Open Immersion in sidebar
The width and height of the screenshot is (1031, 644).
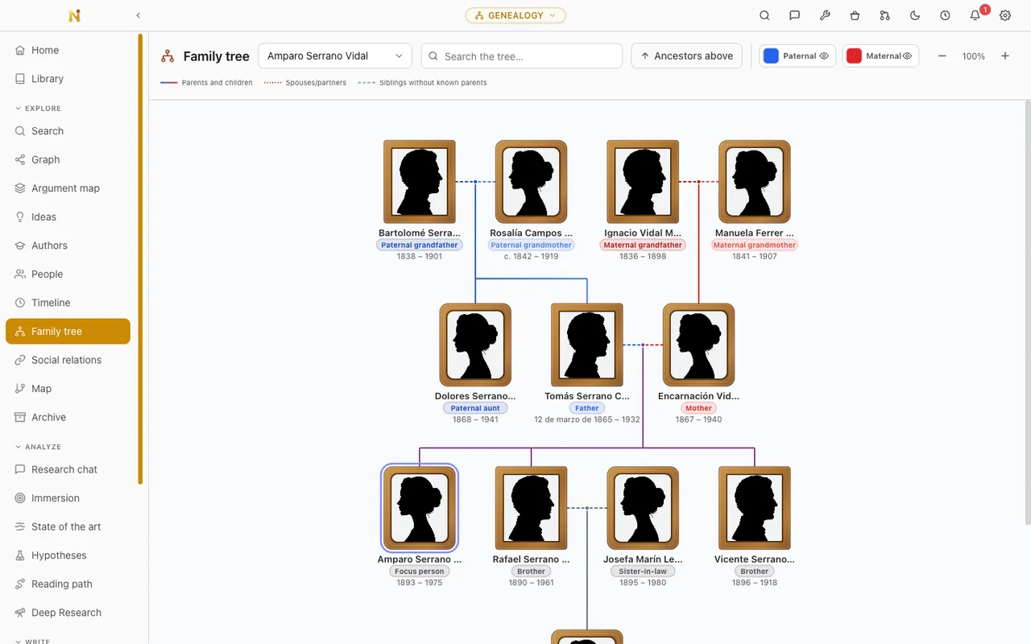[68, 498]
